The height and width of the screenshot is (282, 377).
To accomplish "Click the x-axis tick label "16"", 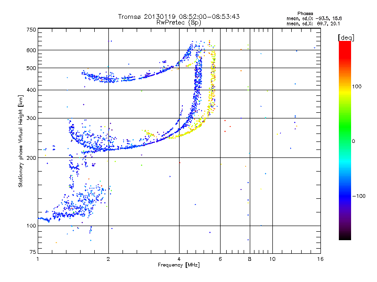I will tap(320, 259).
